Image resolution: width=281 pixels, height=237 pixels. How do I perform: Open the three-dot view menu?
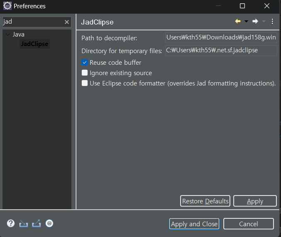coord(272,21)
